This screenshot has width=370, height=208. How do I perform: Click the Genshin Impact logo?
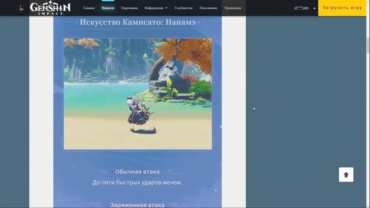[50, 8]
